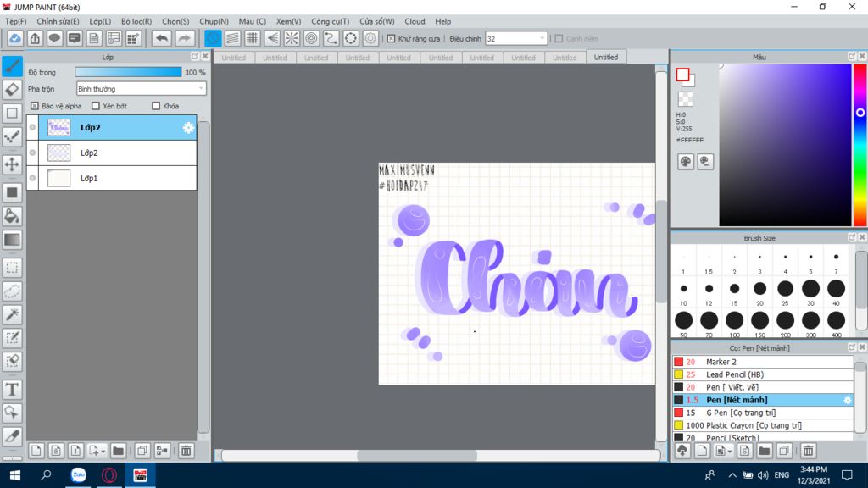Enable the parallel lines snap guide

pos(232,38)
